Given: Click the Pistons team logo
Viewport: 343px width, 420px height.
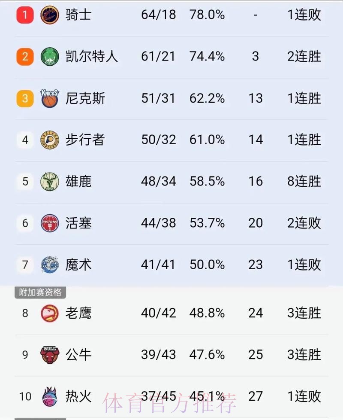Looking at the screenshot, I should click(x=50, y=223).
